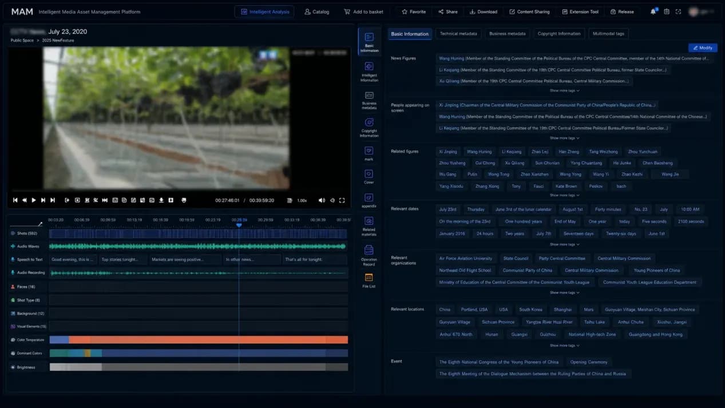Expand Show more tags under Relevant dates
This screenshot has width=725, height=408.
pyautogui.click(x=564, y=244)
